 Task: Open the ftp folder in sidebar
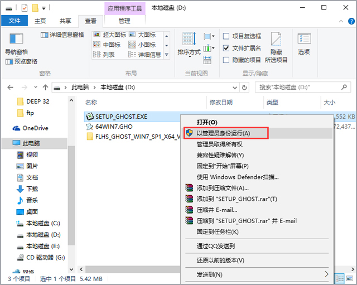[26, 113]
